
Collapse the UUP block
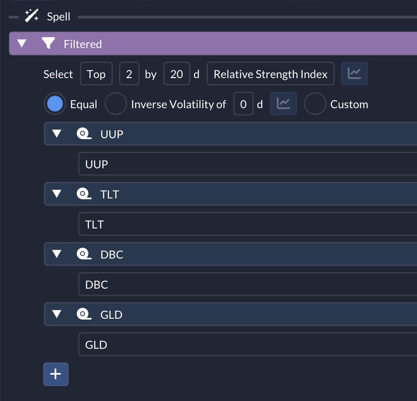tap(57, 133)
